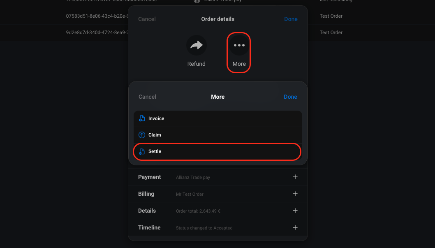435x248 pixels.
Task: Expand the Billing section plus
Action: [x=295, y=194]
